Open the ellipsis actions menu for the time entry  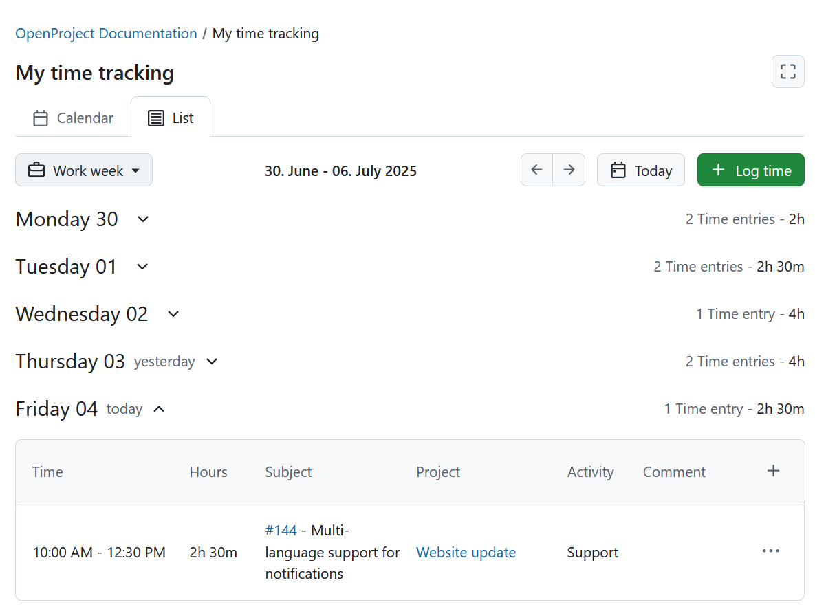pyautogui.click(x=771, y=551)
